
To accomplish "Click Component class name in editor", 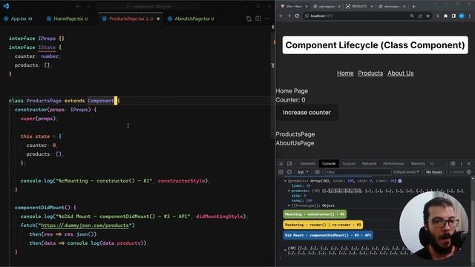I will click(x=101, y=101).
